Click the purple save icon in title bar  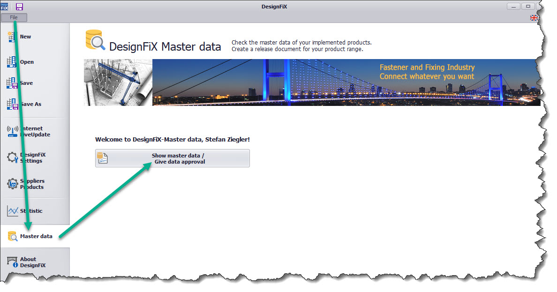coord(19,7)
